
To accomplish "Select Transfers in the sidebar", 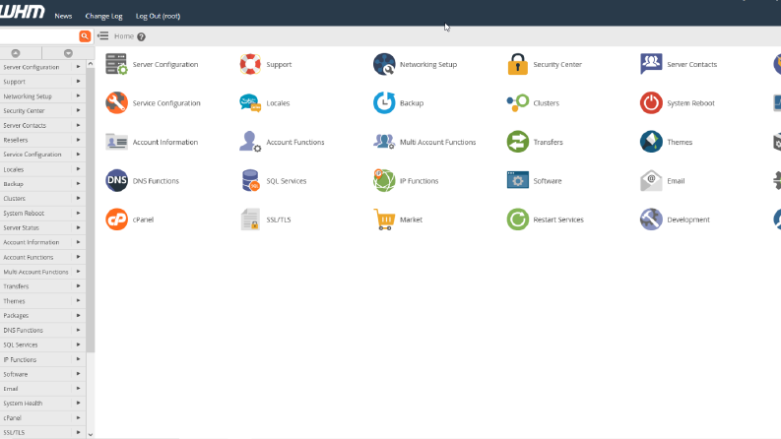I will tap(42, 286).
